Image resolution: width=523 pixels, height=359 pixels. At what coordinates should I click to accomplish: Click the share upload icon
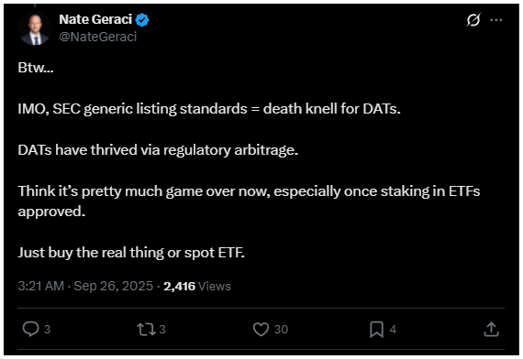pyautogui.click(x=491, y=329)
